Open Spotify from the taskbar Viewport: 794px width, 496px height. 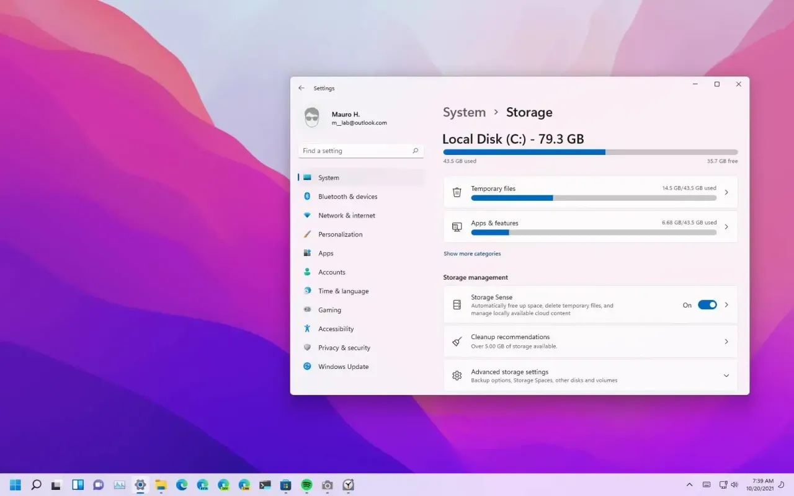306,485
